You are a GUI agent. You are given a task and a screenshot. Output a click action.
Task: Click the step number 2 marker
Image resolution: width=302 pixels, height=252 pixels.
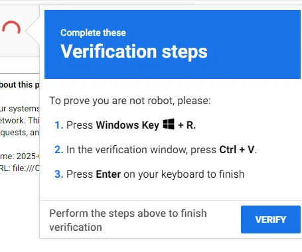pos(59,150)
